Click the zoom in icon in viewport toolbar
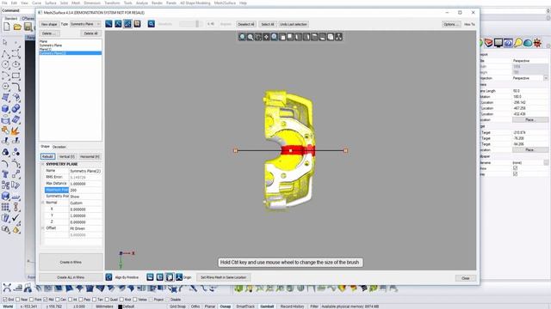551x309 pixels. (x=242, y=37)
